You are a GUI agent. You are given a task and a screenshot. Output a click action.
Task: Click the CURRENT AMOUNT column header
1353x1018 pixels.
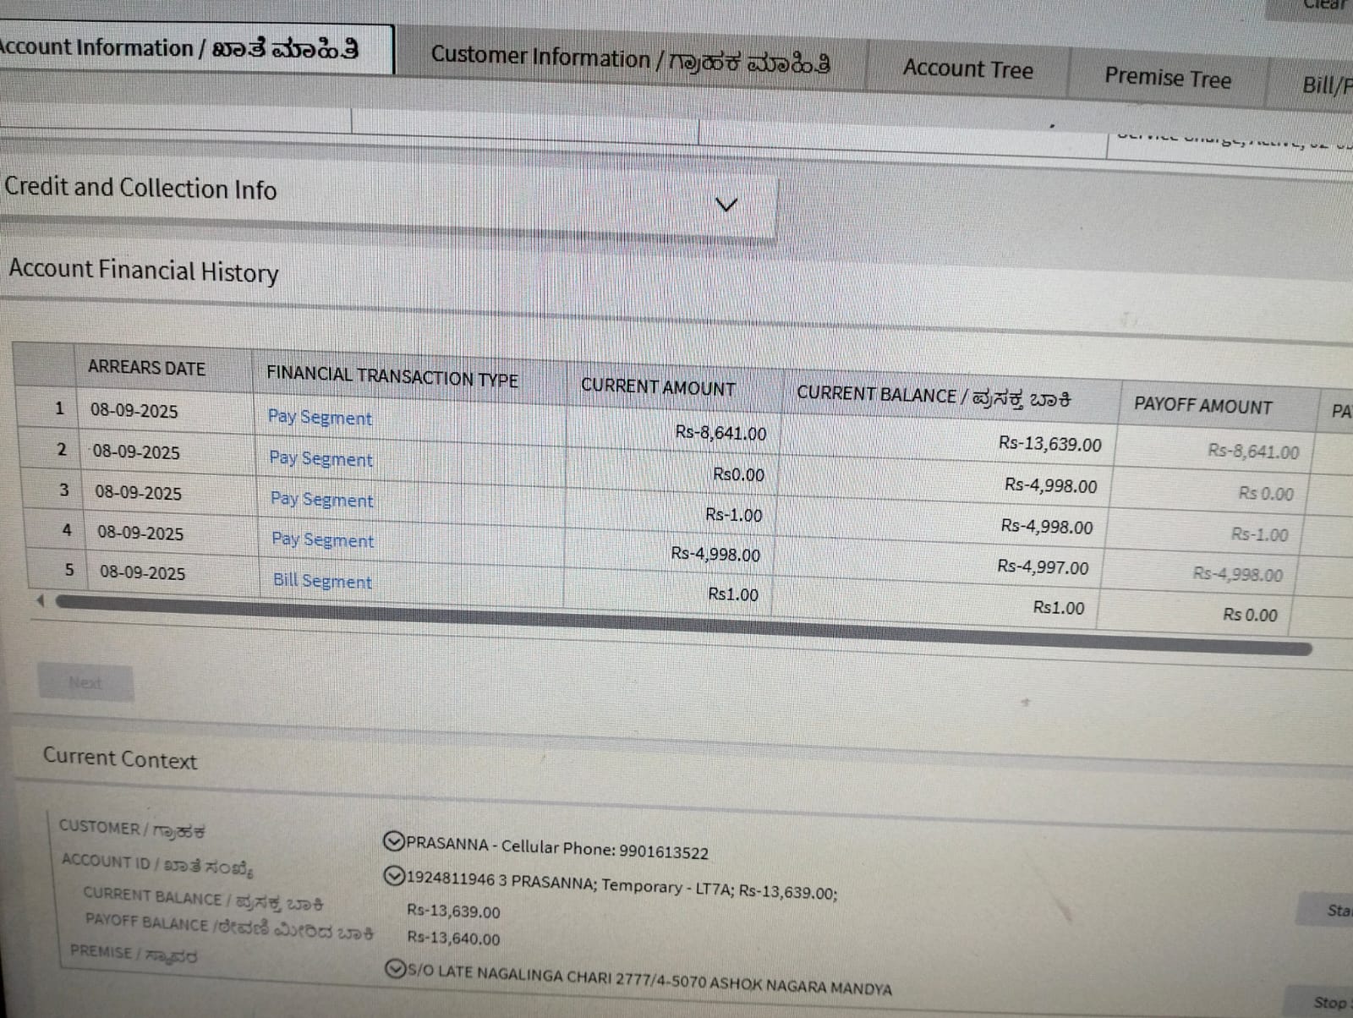pyautogui.click(x=658, y=387)
